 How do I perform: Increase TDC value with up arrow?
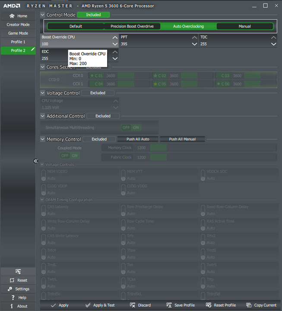(274, 37)
